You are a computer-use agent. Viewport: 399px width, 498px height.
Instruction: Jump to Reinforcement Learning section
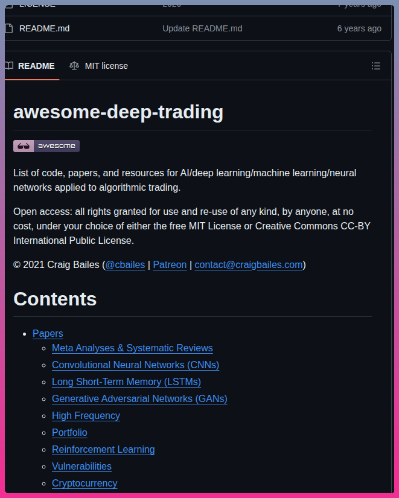(x=104, y=449)
